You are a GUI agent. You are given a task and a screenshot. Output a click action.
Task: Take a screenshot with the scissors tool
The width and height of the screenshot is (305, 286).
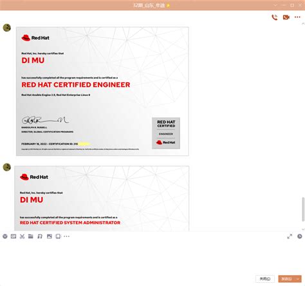[22, 236]
